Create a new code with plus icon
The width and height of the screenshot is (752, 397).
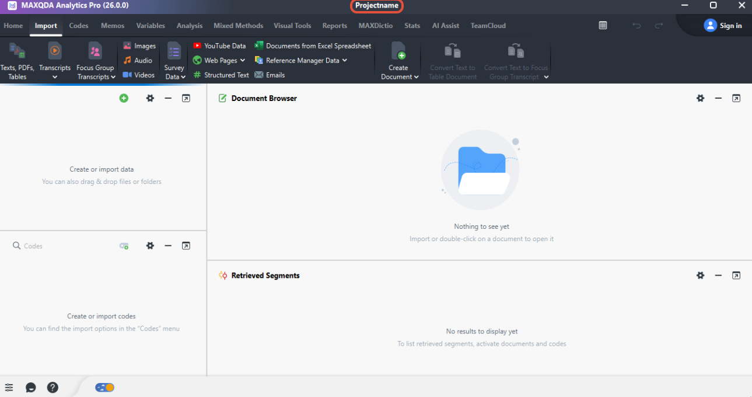[124, 246]
